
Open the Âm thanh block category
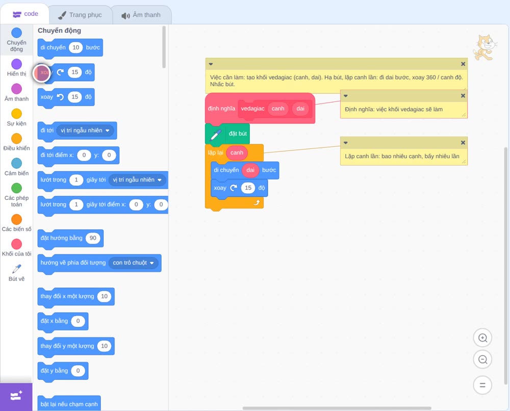pos(17,93)
